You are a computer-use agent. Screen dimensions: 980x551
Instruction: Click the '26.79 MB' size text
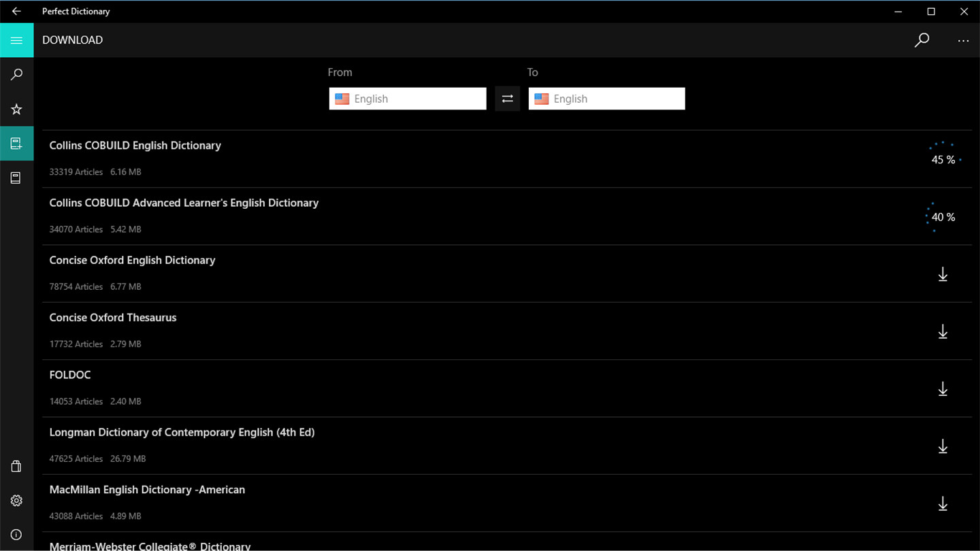[129, 459]
